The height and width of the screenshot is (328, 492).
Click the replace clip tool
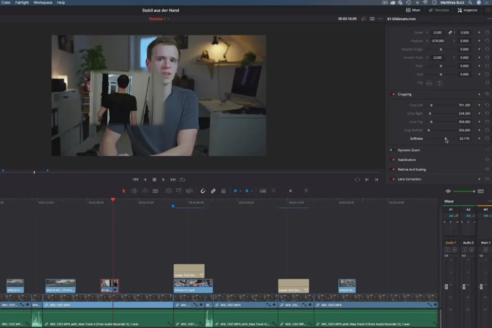click(189, 191)
